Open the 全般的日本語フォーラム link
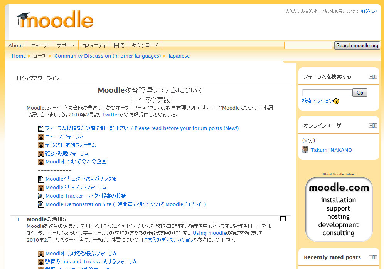 tap(71, 145)
